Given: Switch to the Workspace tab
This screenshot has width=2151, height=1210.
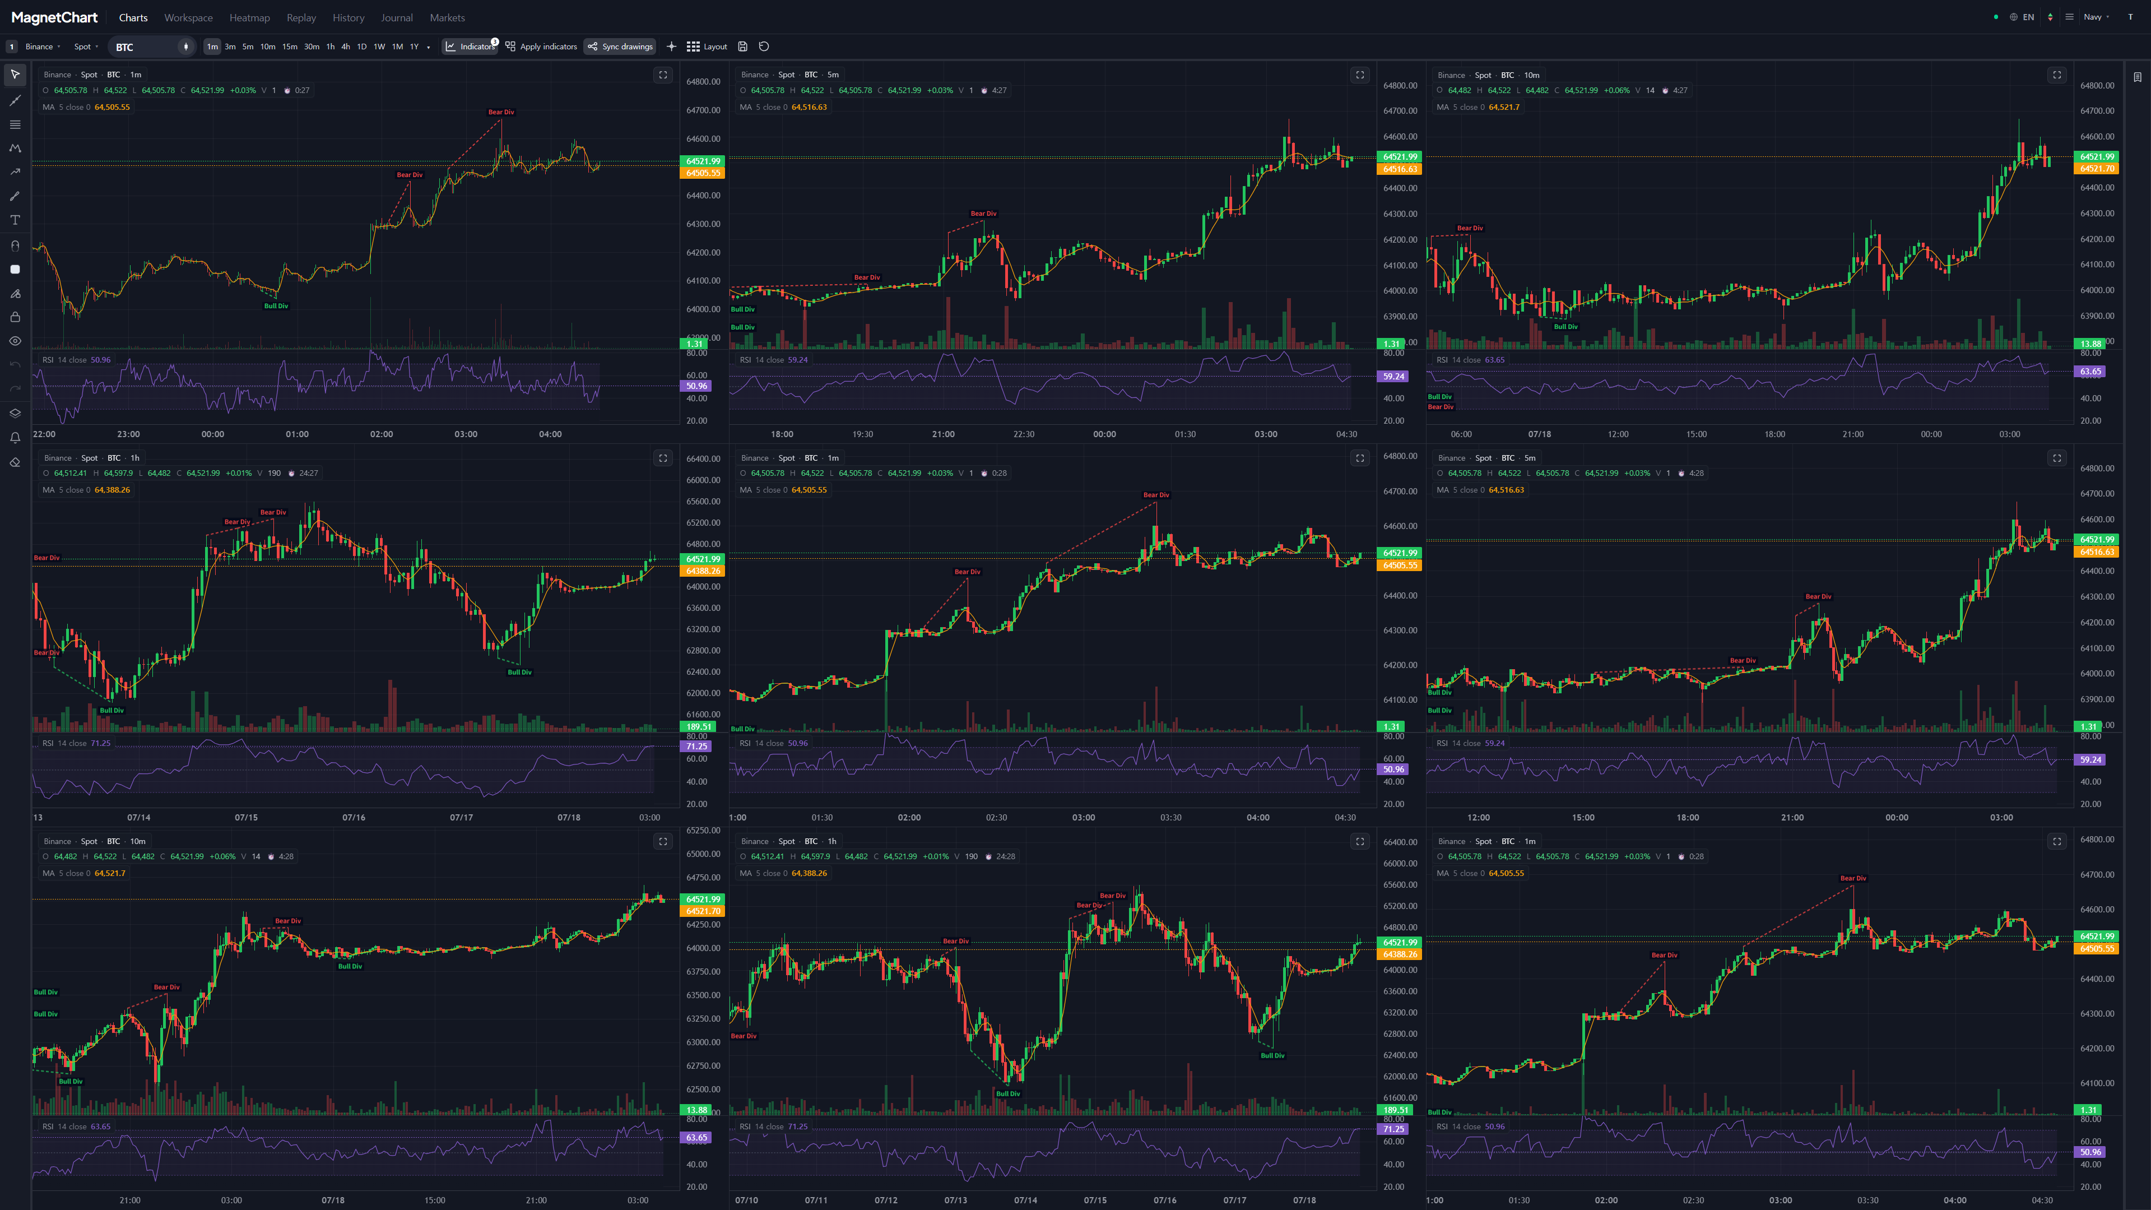Looking at the screenshot, I should 188,17.
